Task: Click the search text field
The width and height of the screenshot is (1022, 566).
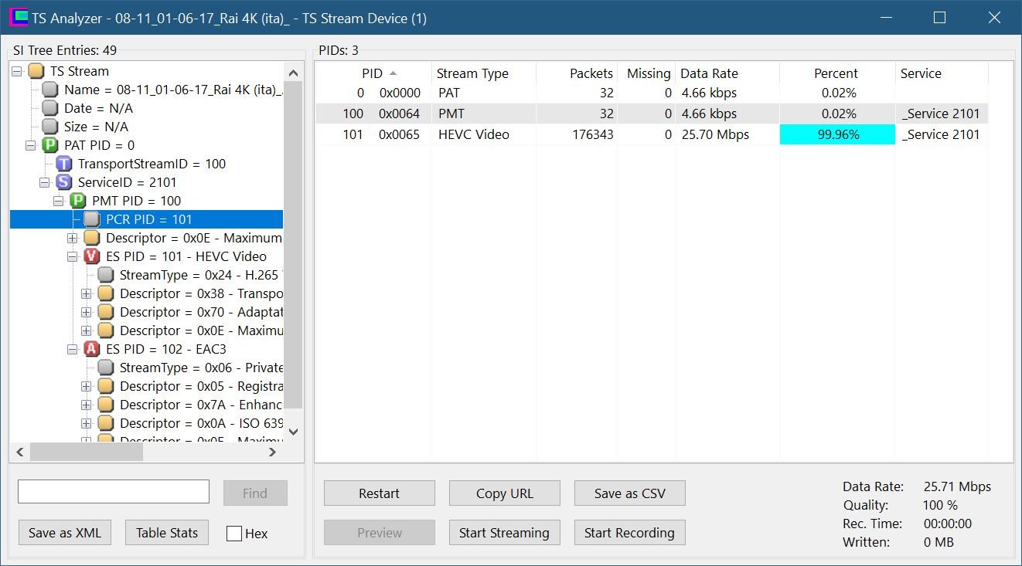Action: click(114, 492)
